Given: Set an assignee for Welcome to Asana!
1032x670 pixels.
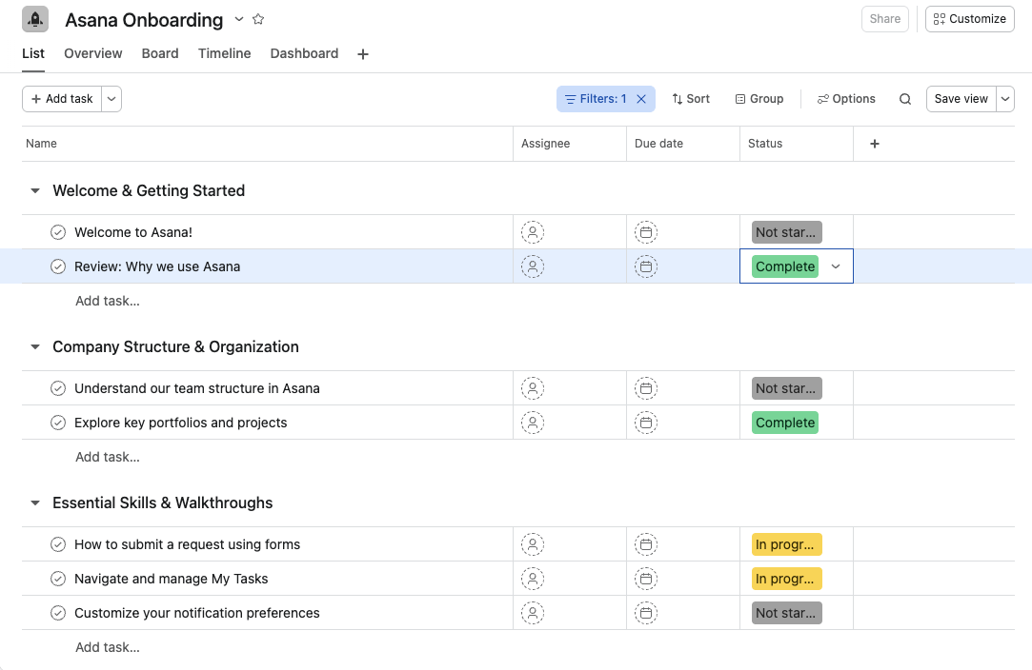Looking at the screenshot, I should [x=532, y=231].
